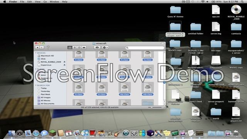Open Spotlight magnifier in menu bar
The width and height of the screenshot is (247, 139).
242,2
